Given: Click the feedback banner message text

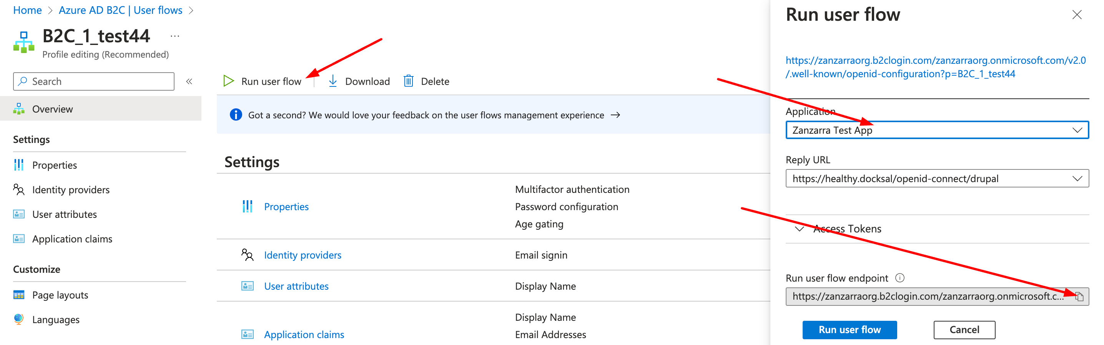Looking at the screenshot, I should pos(426,115).
